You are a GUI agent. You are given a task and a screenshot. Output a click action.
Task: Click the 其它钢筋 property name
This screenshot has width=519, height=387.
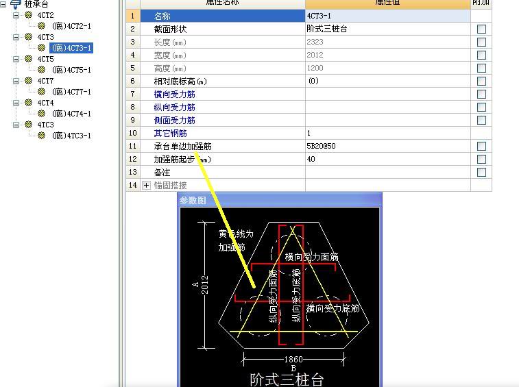click(170, 134)
